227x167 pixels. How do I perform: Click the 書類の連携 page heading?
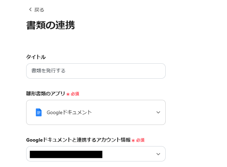pyautogui.click(x=51, y=25)
